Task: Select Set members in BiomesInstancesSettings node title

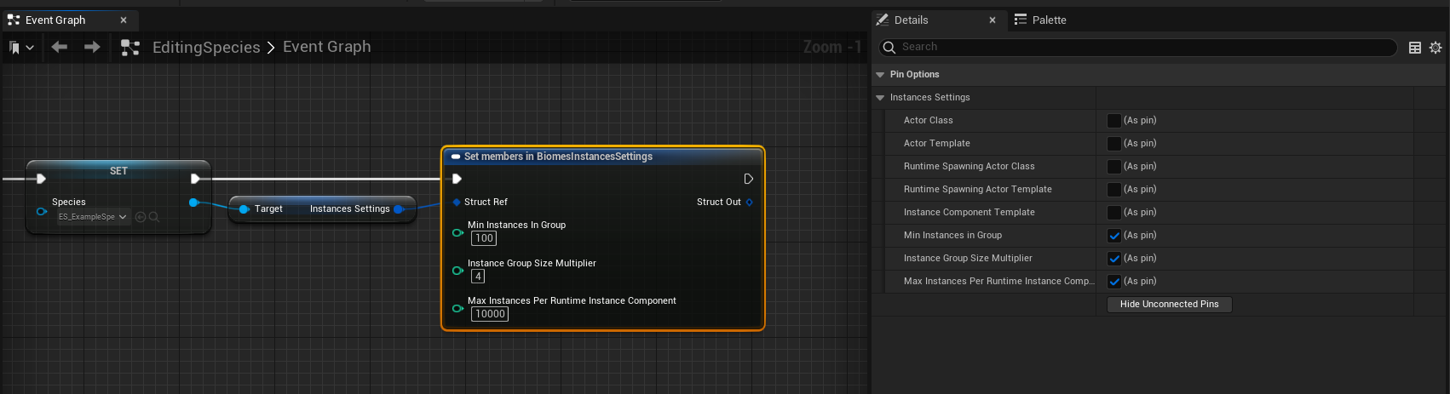Action: point(558,157)
